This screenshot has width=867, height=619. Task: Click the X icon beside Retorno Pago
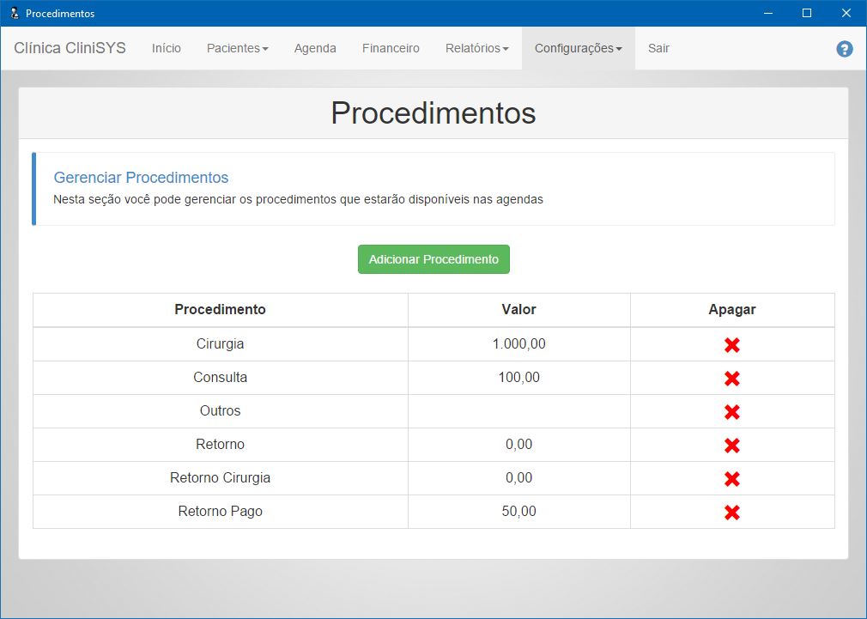click(731, 512)
